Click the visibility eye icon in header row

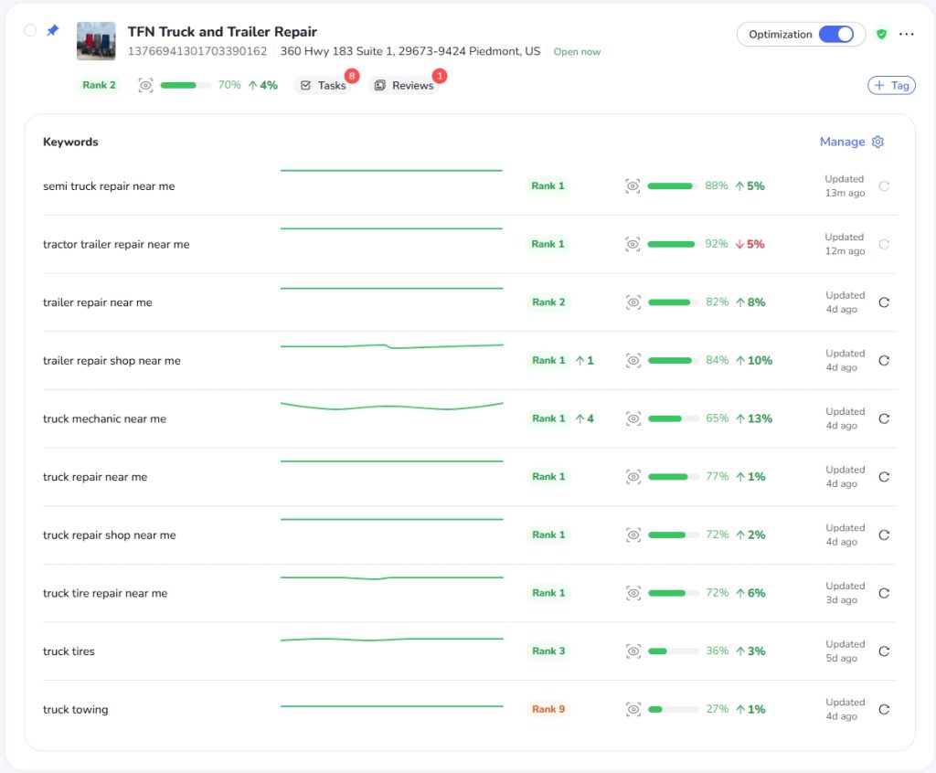click(x=145, y=85)
